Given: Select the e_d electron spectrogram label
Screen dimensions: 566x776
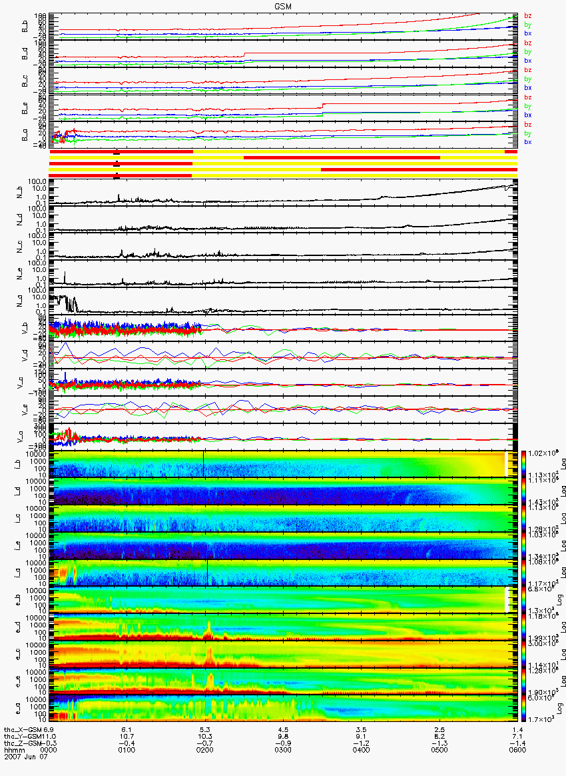Looking at the screenshot, I should (x=17, y=627).
